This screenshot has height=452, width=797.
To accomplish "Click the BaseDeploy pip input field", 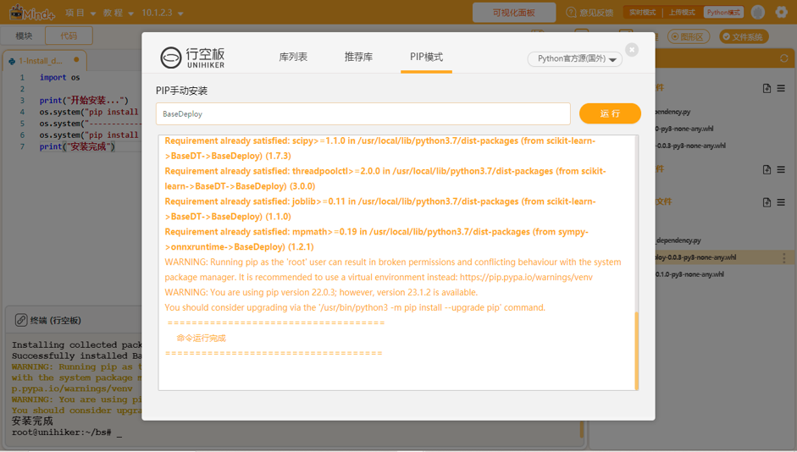I will (363, 113).
